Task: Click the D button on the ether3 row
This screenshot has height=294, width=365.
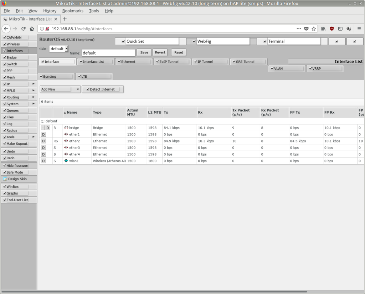Action: [43, 148]
